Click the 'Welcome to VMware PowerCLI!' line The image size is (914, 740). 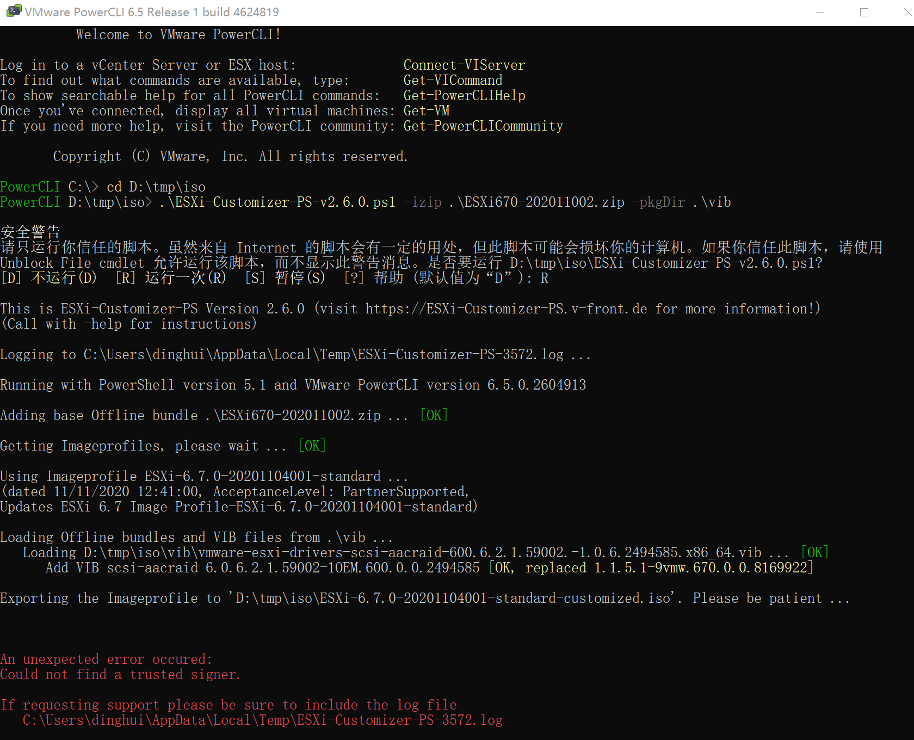178,34
